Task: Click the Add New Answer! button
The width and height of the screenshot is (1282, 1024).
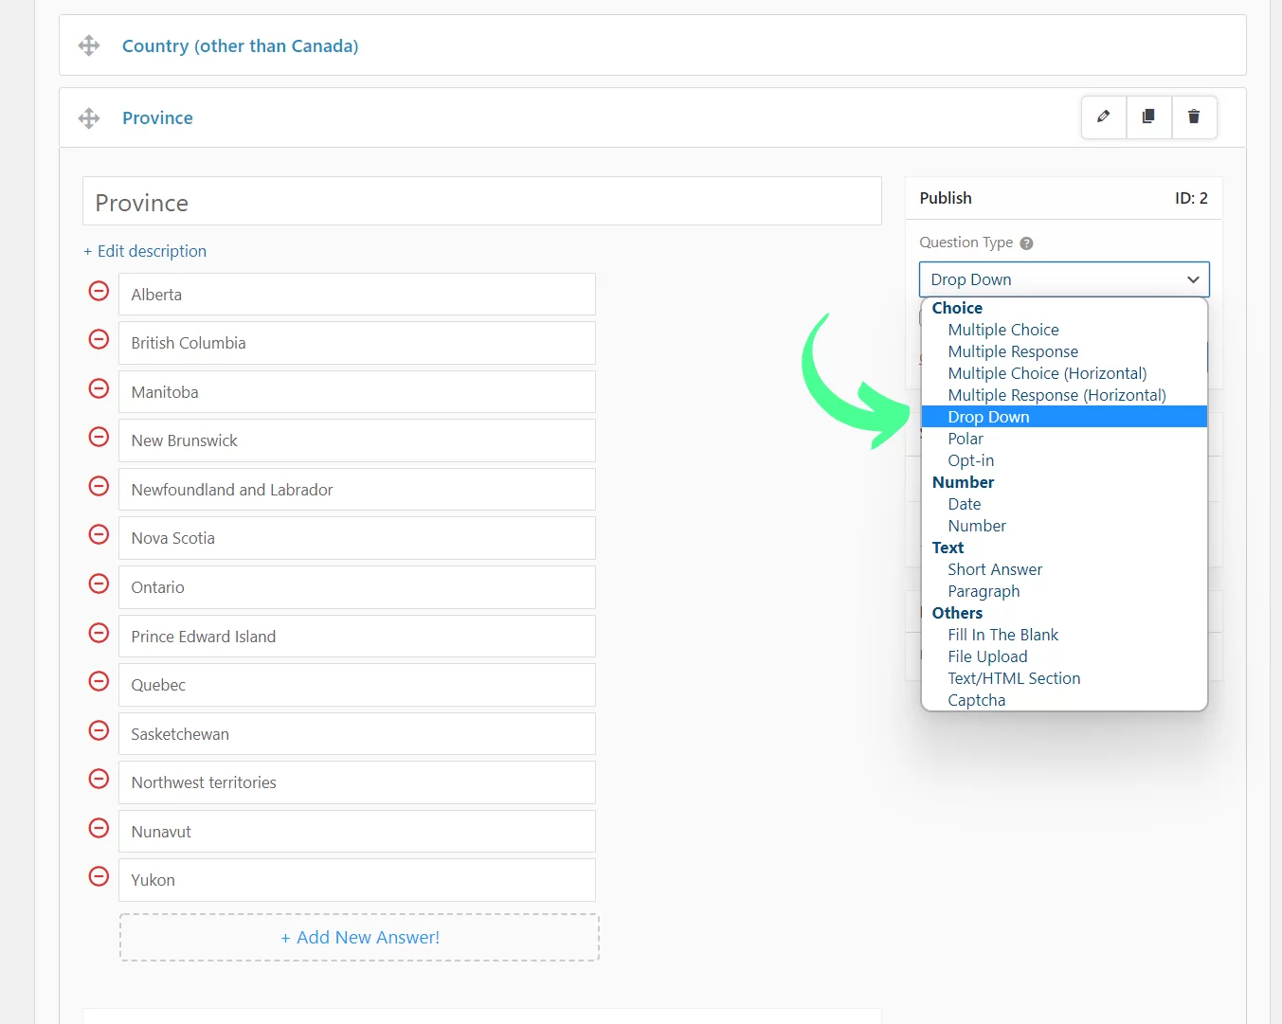Action: (x=359, y=937)
